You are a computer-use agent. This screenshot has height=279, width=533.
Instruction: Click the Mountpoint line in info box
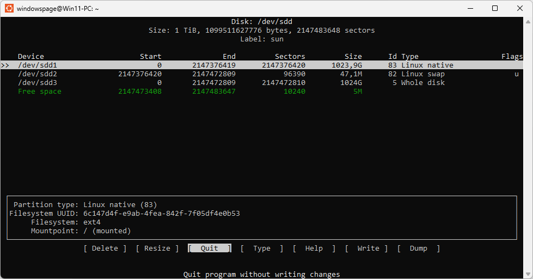(x=81, y=231)
